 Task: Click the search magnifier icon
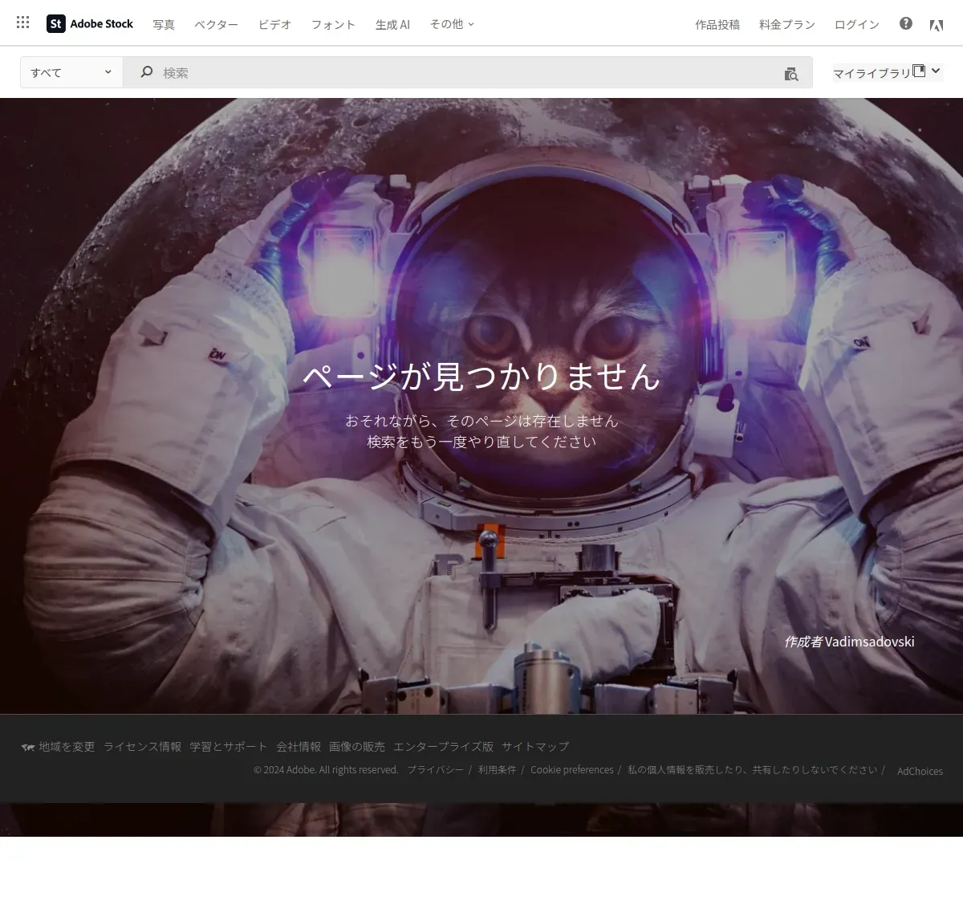click(x=147, y=72)
